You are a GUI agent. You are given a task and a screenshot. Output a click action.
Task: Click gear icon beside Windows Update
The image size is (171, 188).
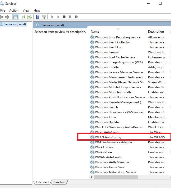92,122
